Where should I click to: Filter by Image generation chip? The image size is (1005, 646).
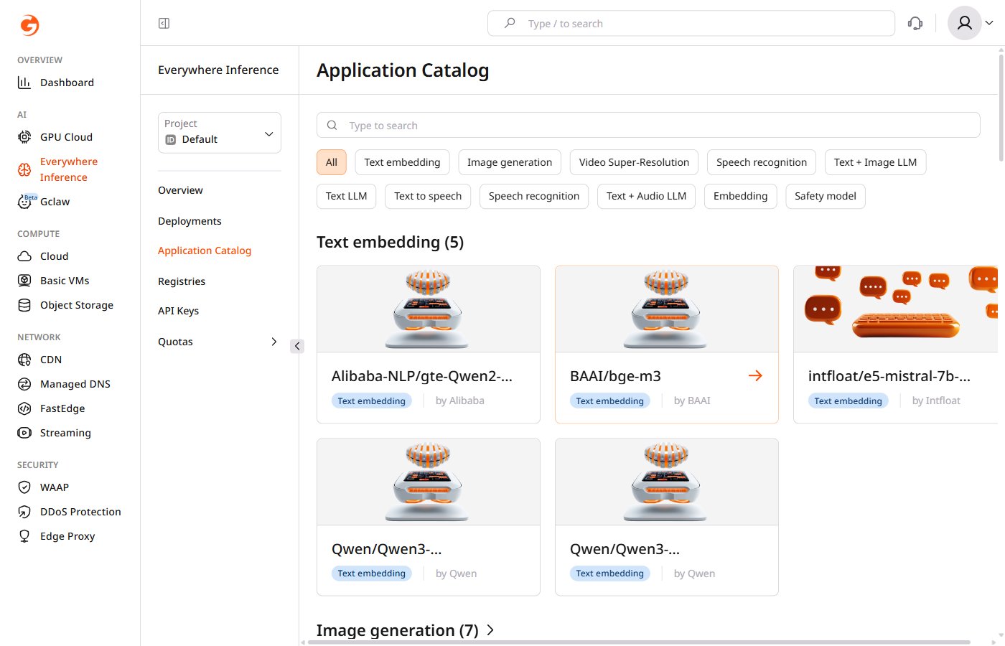tap(510, 162)
